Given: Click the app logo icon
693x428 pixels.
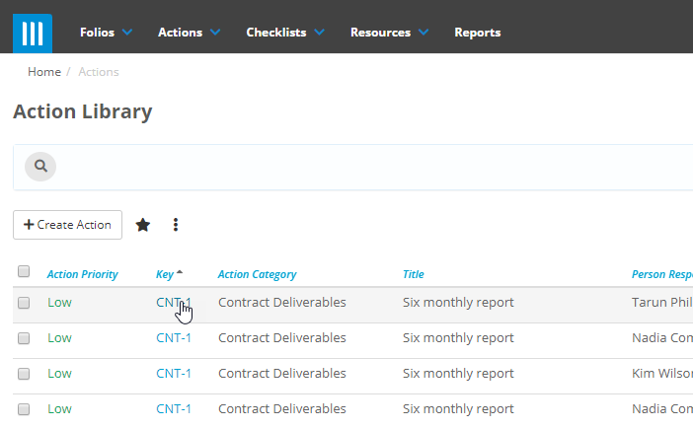Looking at the screenshot, I should 33,33.
